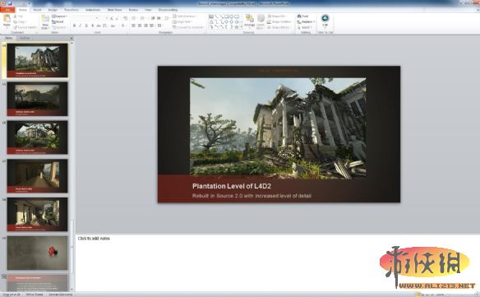Click the Center text alignment icon
The height and width of the screenshot is (297, 480).
click(x=140, y=26)
